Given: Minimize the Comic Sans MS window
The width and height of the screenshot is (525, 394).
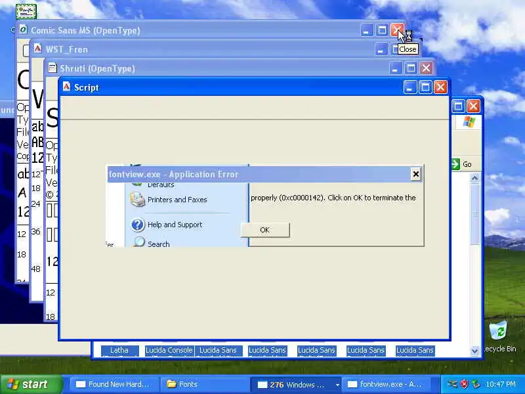Looking at the screenshot, I should pos(367,30).
